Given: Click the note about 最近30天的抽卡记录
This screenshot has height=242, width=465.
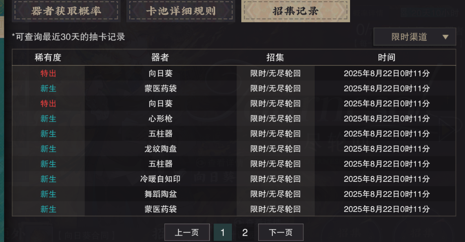Looking at the screenshot, I should click(69, 37).
